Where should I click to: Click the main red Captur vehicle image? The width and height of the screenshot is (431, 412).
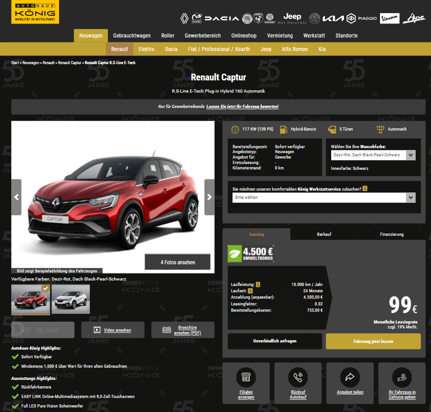tap(113, 197)
